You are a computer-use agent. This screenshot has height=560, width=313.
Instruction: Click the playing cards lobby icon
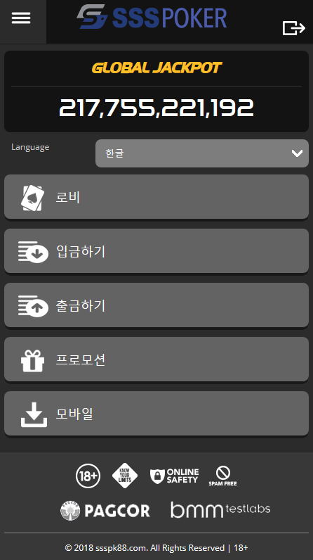point(32,198)
